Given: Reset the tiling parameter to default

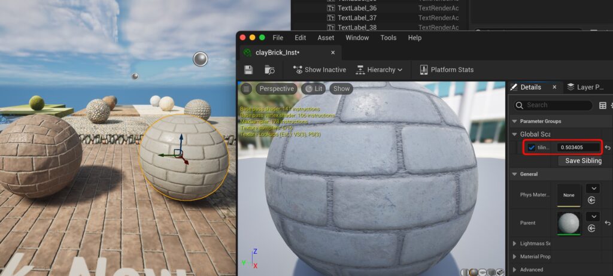Looking at the screenshot, I should coord(607,147).
